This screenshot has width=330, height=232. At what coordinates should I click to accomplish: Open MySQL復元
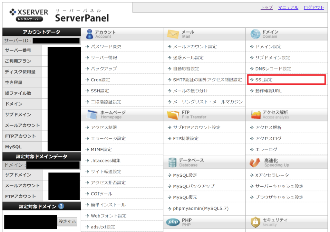185,197
